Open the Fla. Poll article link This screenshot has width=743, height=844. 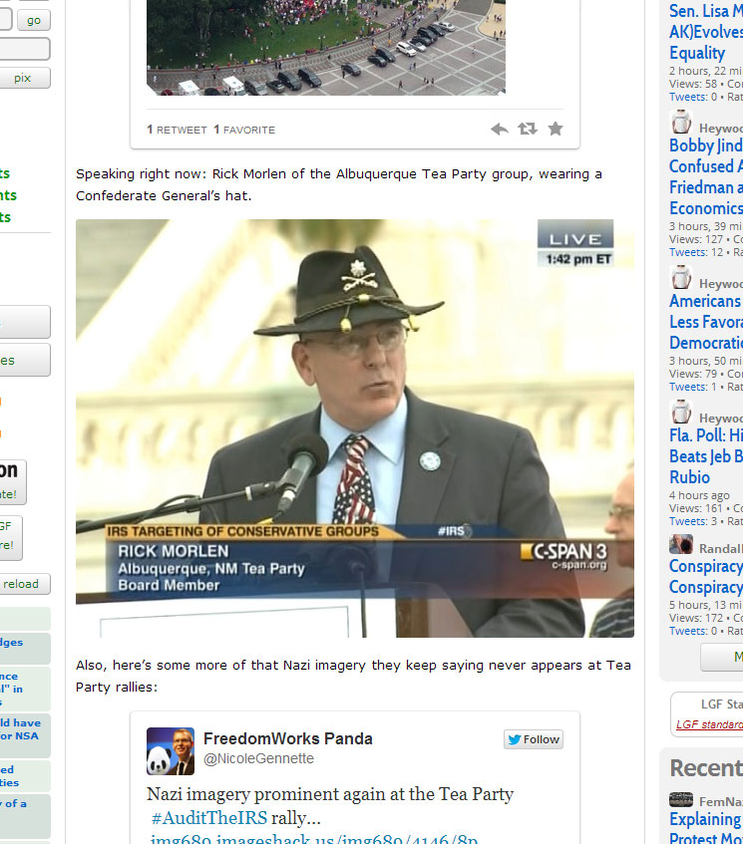point(706,456)
